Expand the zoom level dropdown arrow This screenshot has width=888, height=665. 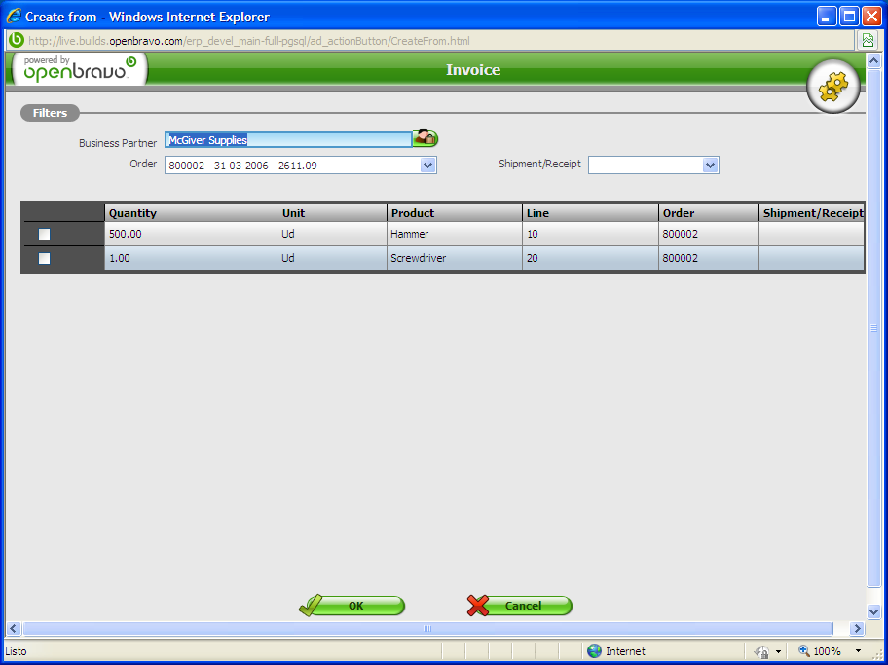pos(858,651)
